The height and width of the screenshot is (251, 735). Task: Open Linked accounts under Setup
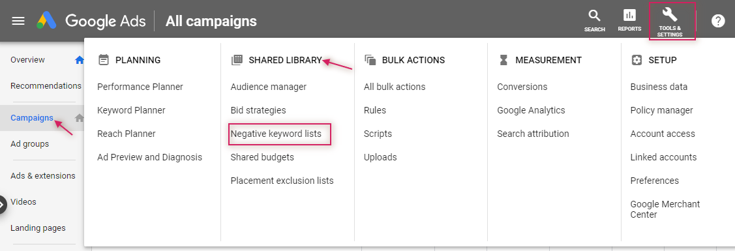(x=663, y=157)
